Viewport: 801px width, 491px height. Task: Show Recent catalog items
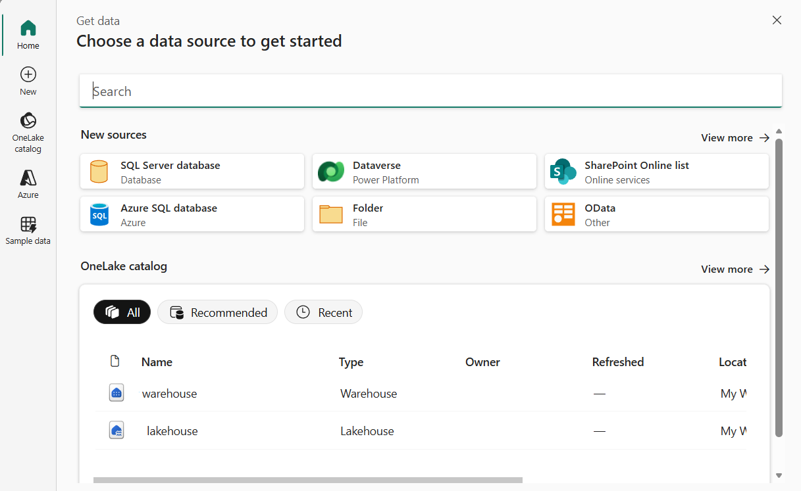pos(323,312)
